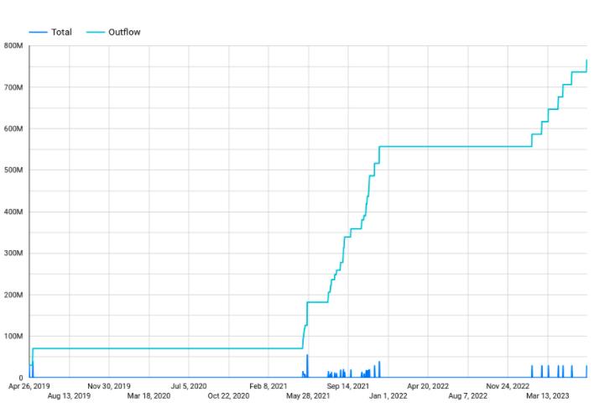Click the Outflow line's long plateau near 560M
Screen dimensions: 610x413
click(456, 147)
